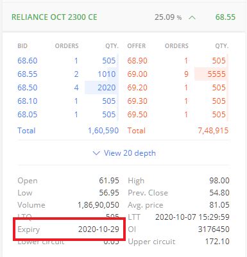The width and height of the screenshot is (247, 257).
Task: Select bid price 68.60
Action: 28,61
